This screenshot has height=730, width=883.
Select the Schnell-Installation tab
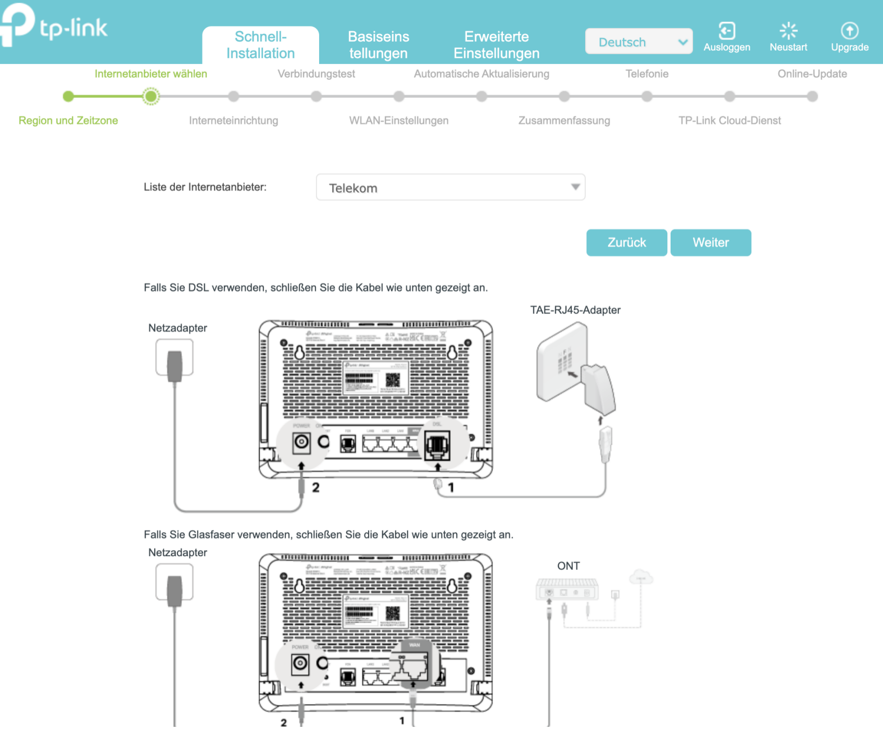tap(260, 45)
